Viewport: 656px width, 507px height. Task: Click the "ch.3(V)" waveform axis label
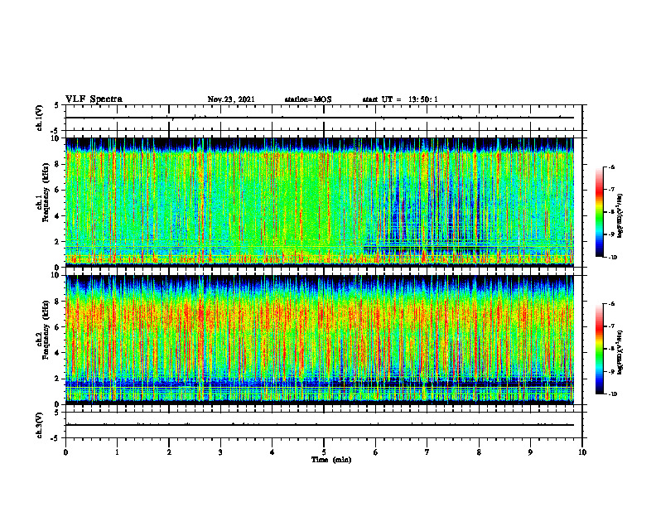point(39,425)
